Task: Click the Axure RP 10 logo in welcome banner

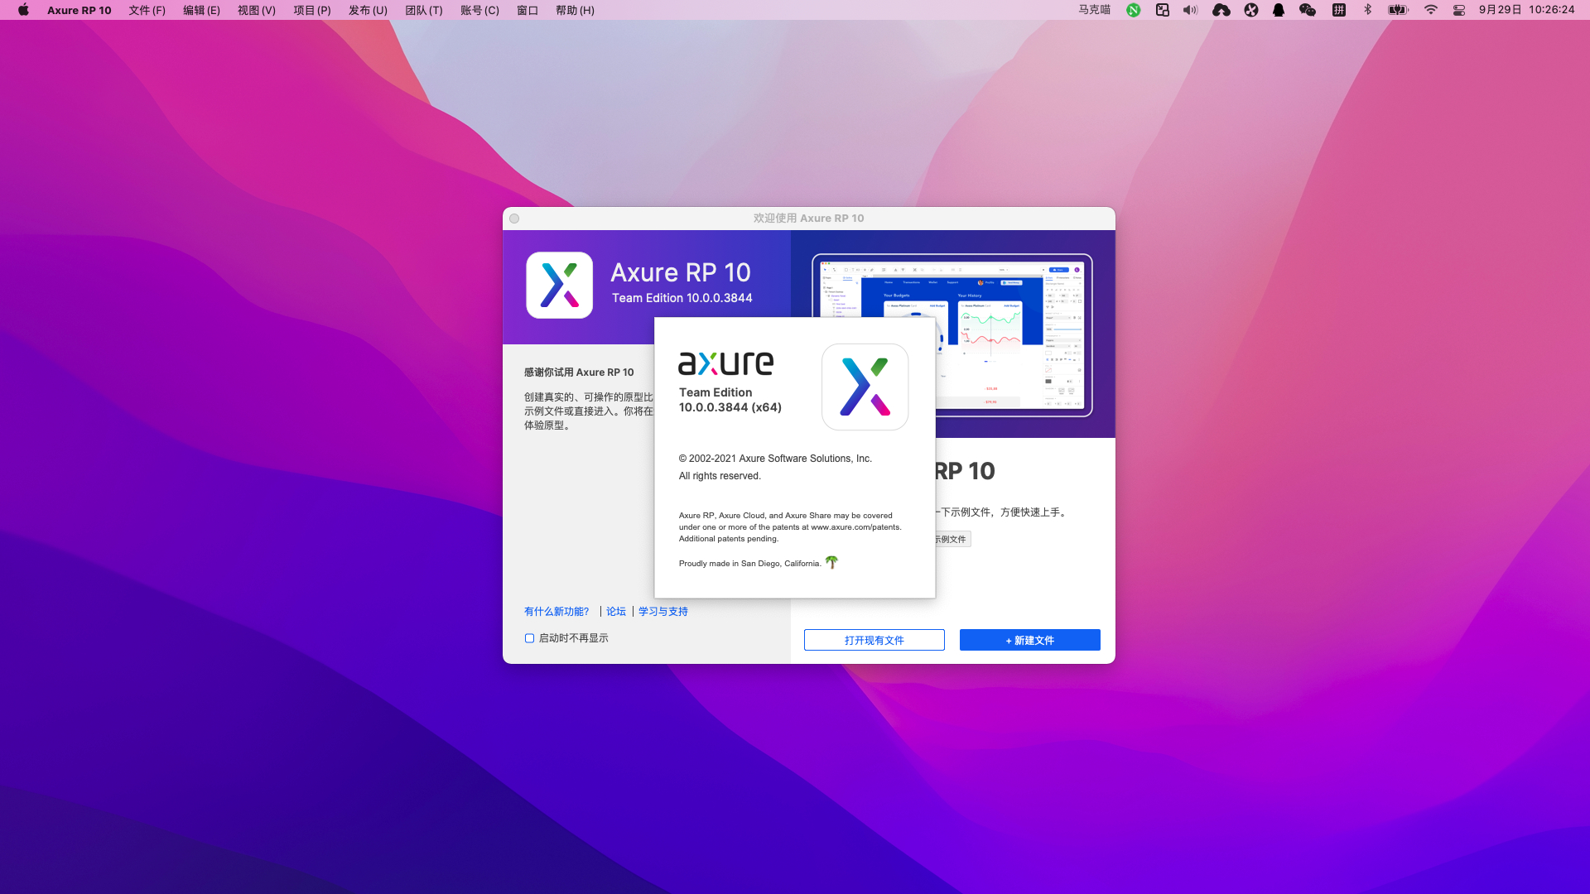Action: click(560, 286)
